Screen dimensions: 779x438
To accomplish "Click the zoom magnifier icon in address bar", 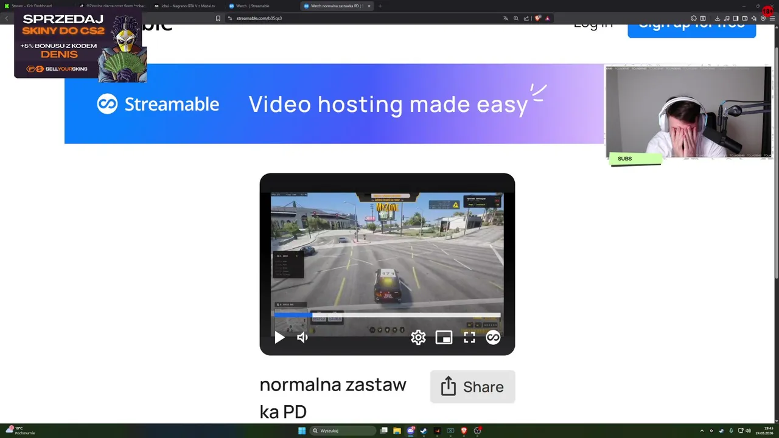I will click(516, 18).
